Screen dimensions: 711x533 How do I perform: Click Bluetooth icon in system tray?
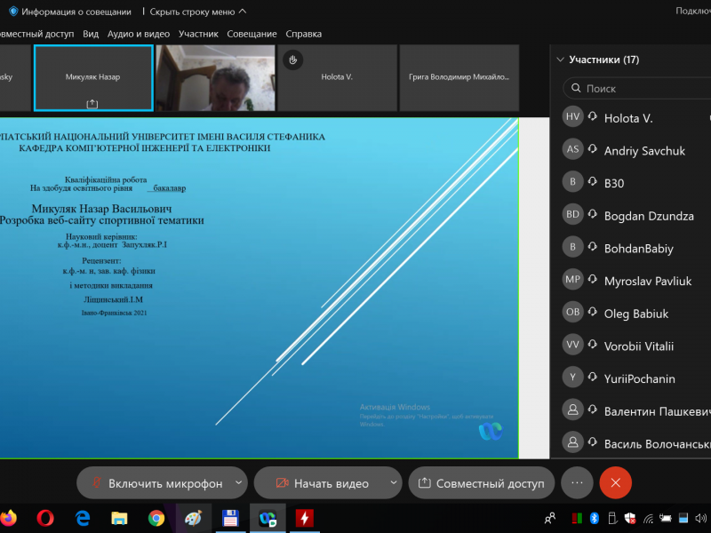(595, 518)
